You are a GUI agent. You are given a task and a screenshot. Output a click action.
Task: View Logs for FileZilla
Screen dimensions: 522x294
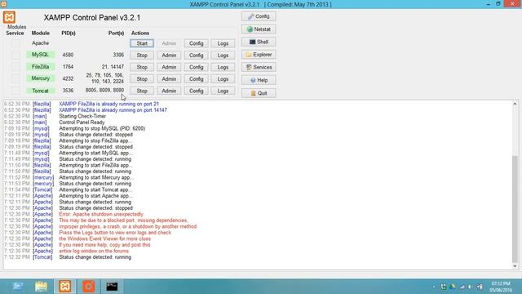point(223,67)
